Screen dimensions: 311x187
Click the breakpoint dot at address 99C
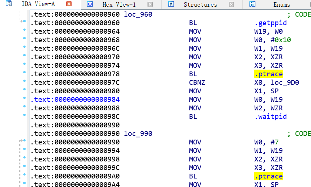pos(24,166)
